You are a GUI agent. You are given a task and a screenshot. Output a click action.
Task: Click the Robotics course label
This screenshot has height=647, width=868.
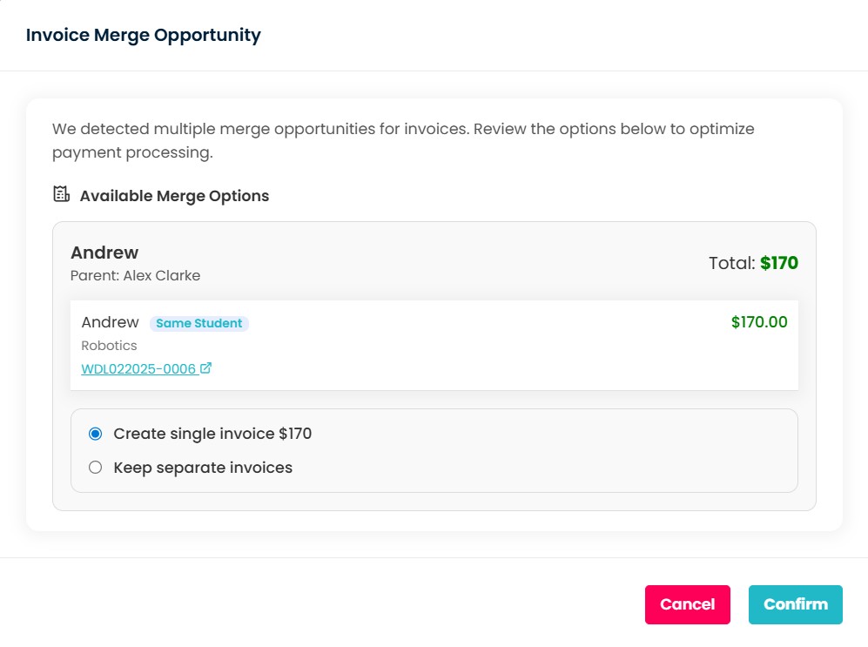[x=109, y=346]
